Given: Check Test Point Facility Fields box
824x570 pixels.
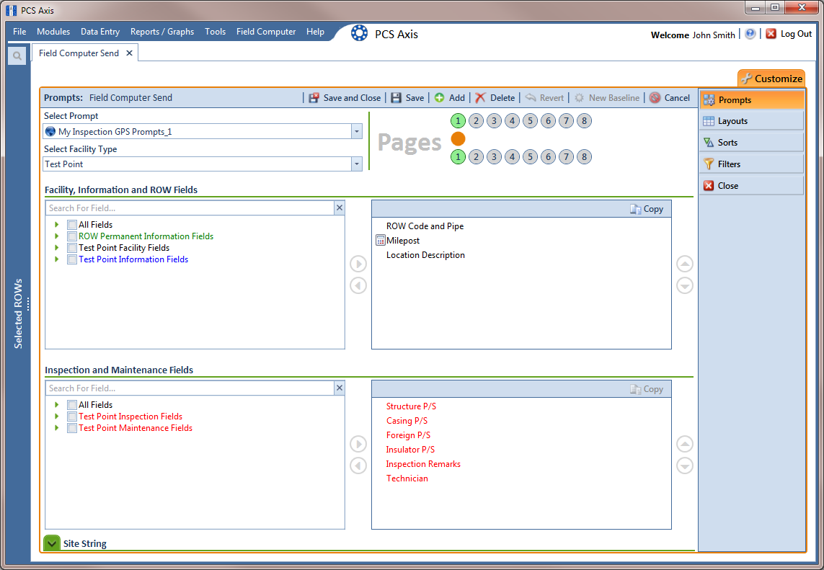Looking at the screenshot, I should click(72, 248).
